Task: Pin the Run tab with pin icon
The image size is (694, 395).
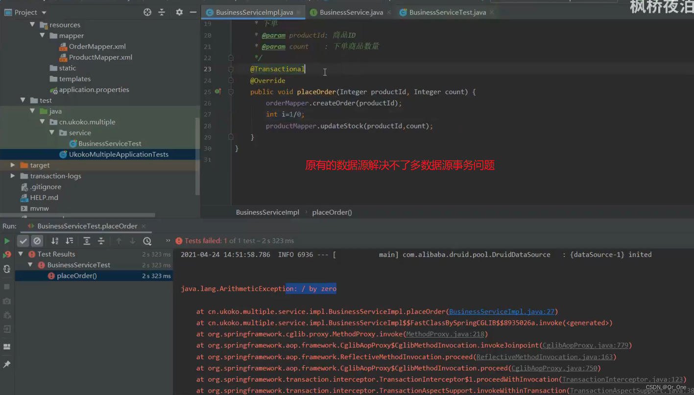Action: coord(7,364)
